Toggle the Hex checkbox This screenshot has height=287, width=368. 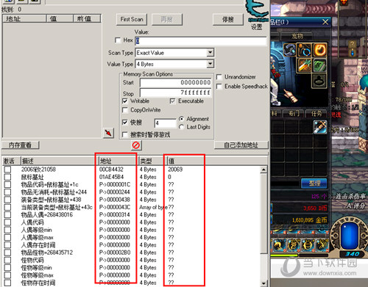118,40
